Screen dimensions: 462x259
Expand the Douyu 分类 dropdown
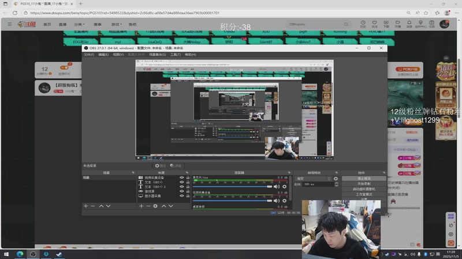pos(79,24)
